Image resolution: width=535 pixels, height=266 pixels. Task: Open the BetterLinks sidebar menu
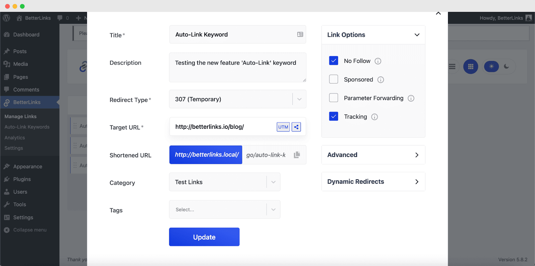(30, 102)
